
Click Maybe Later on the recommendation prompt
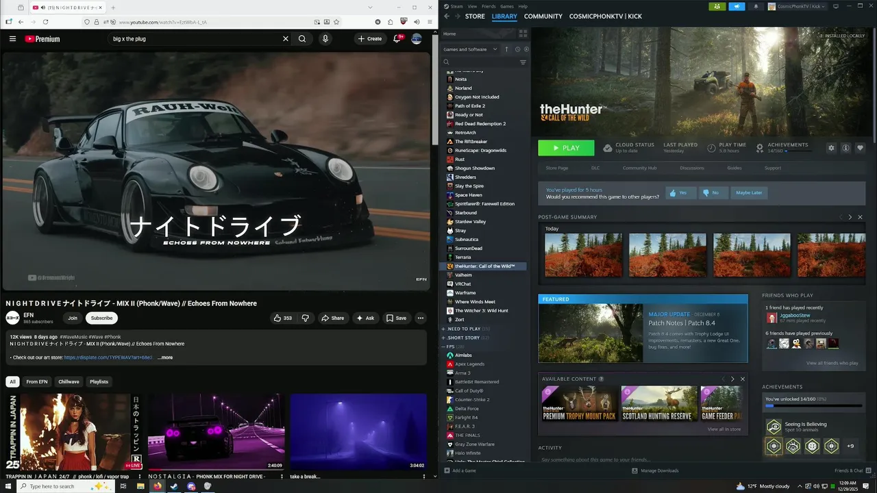[749, 192]
